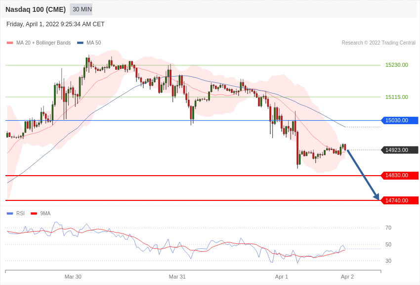This screenshot has width=420, height=285.
Task: Click the Apr 1 date axis label
Action: click(282, 277)
